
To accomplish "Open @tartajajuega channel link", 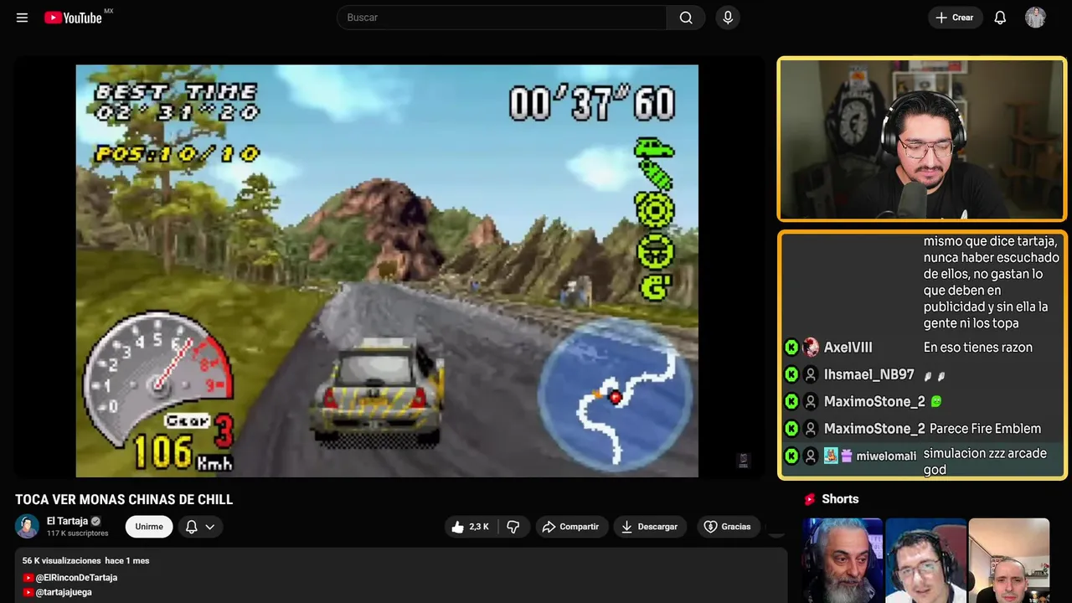I will [x=64, y=592].
